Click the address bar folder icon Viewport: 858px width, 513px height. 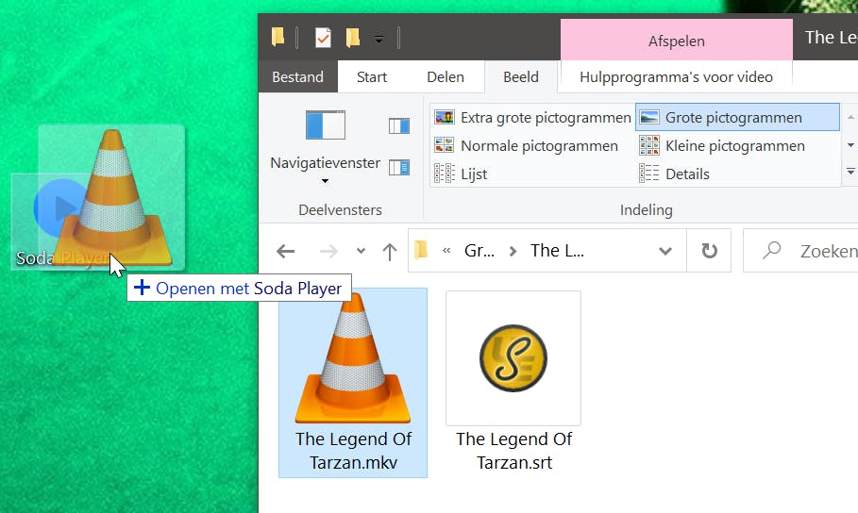pos(421,250)
